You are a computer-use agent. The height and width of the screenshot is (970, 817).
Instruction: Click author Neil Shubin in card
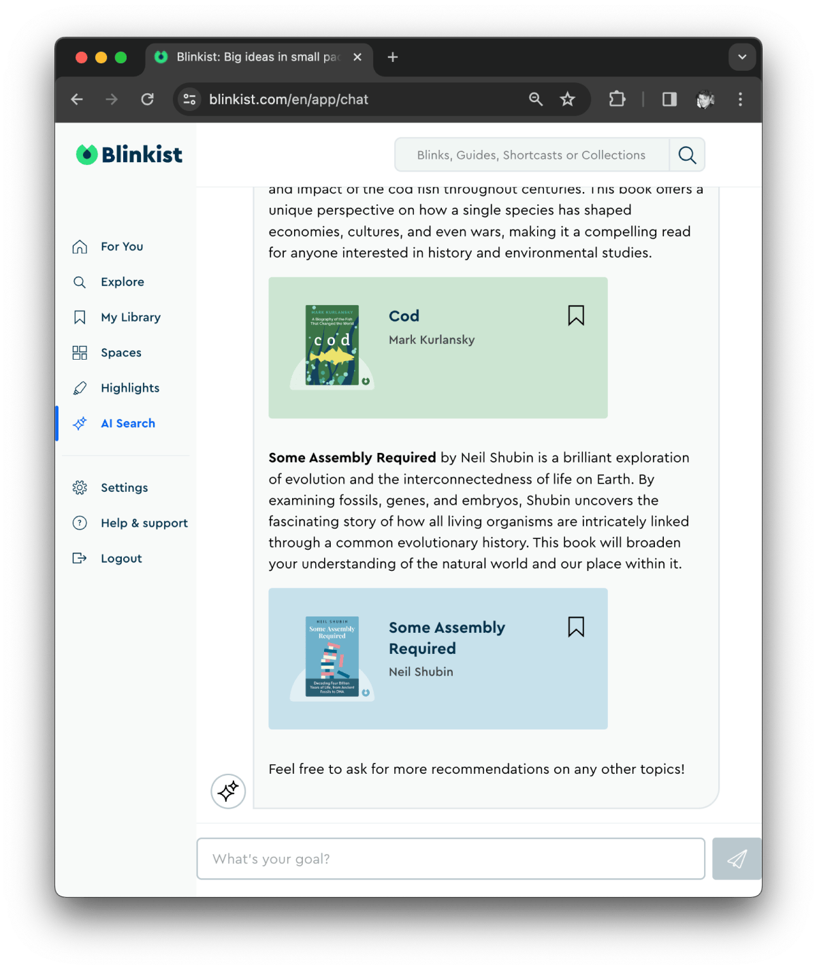click(x=421, y=672)
